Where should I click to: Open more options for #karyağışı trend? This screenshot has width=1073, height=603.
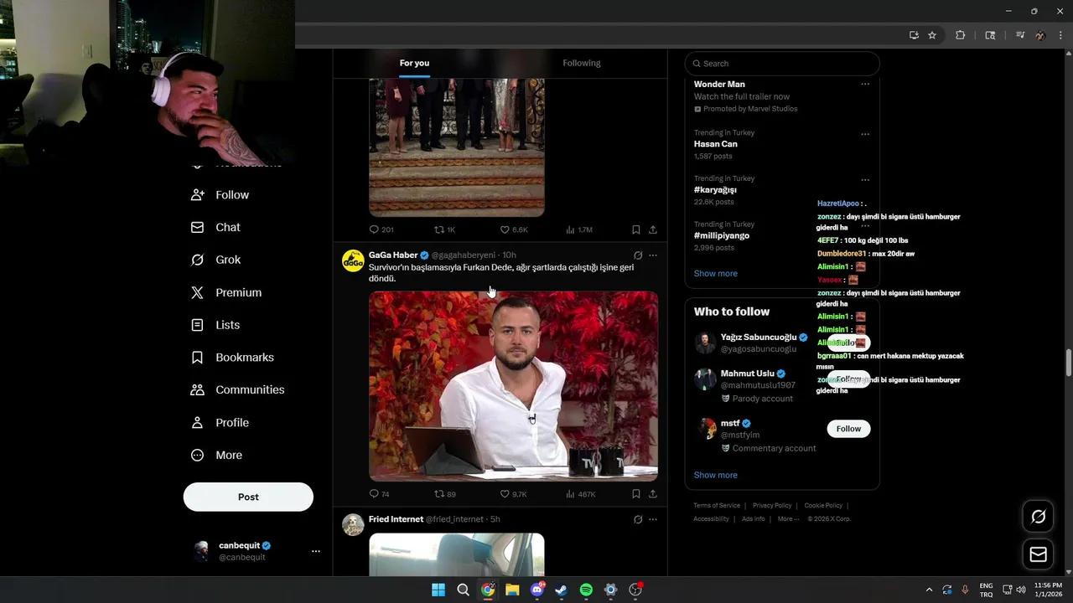865,180
